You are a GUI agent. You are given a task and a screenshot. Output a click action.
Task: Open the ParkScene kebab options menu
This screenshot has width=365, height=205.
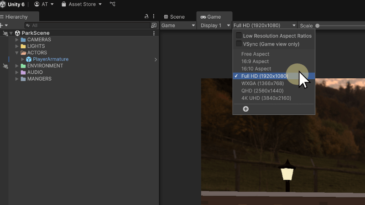(x=154, y=33)
